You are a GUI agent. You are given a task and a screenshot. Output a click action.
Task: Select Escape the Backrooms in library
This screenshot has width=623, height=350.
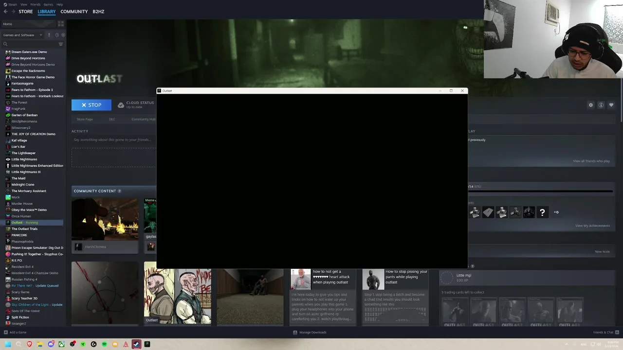pyautogui.click(x=28, y=71)
